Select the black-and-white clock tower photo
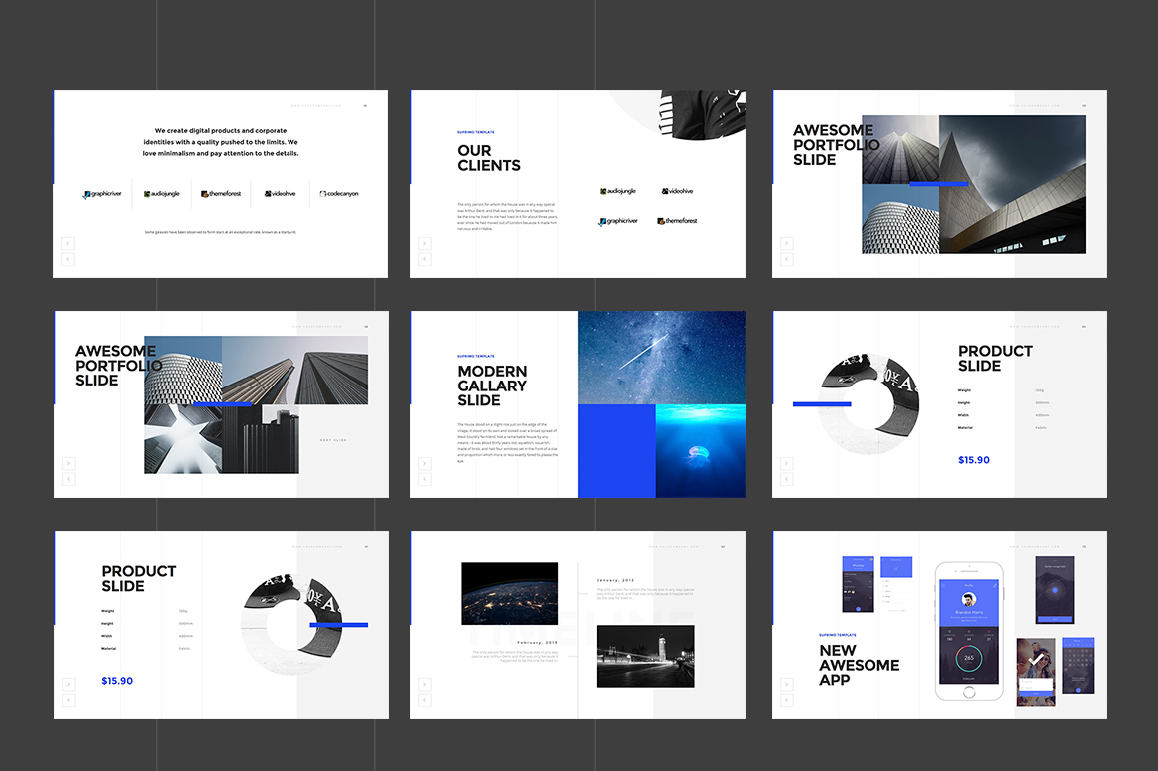The image size is (1158, 771). (645, 656)
